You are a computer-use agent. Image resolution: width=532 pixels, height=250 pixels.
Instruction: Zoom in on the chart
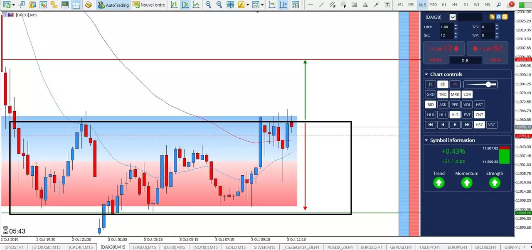208,5
